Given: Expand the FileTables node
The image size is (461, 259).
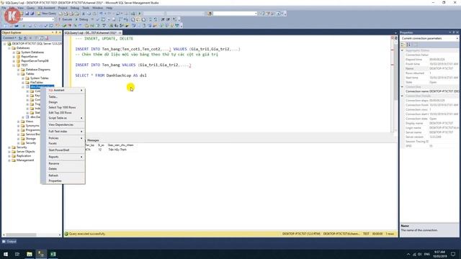Looking at the screenshot, I should tap(23, 83).
